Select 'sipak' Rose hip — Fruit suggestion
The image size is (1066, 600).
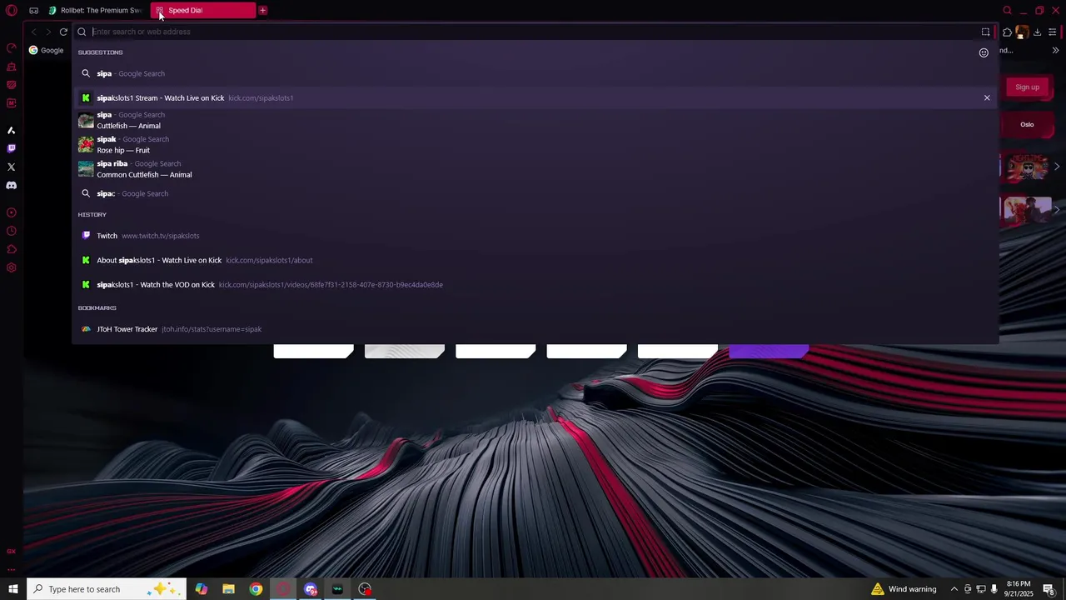(535, 144)
